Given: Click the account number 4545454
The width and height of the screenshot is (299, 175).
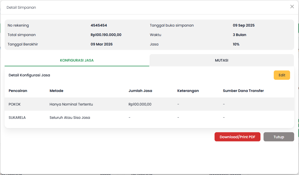Looking at the screenshot, I should tap(99, 25).
